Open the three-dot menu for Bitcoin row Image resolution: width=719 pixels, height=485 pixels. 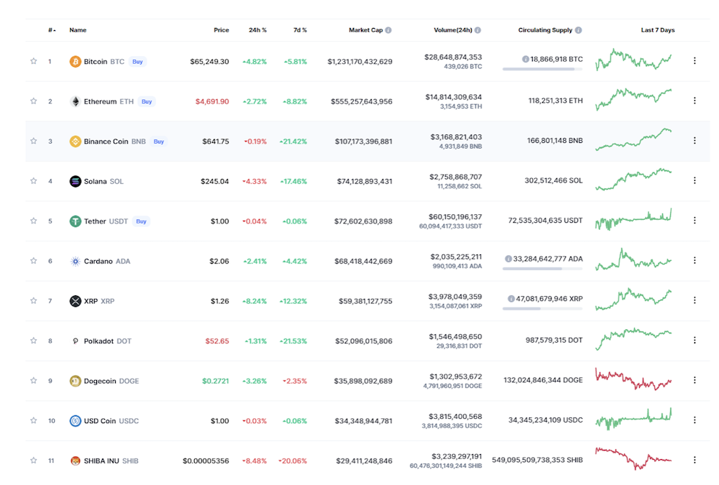695,60
